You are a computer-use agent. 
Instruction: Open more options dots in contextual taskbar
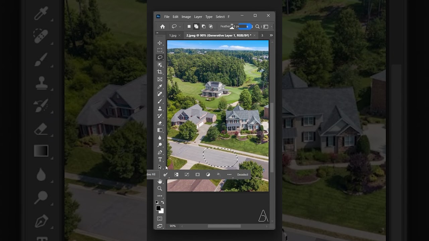(229, 174)
